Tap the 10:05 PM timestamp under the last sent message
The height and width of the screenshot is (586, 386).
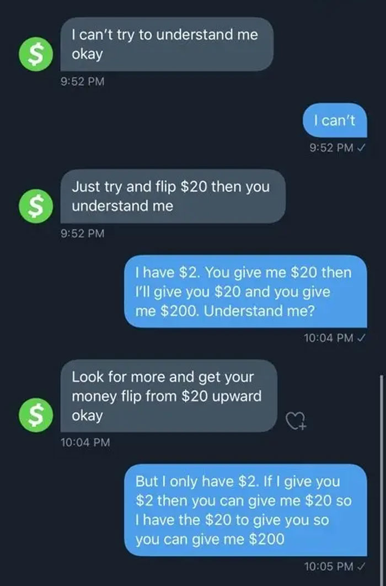click(329, 567)
